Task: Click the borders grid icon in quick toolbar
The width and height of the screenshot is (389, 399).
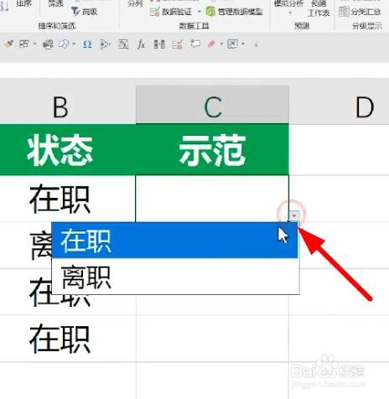Action: click(x=24, y=44)
